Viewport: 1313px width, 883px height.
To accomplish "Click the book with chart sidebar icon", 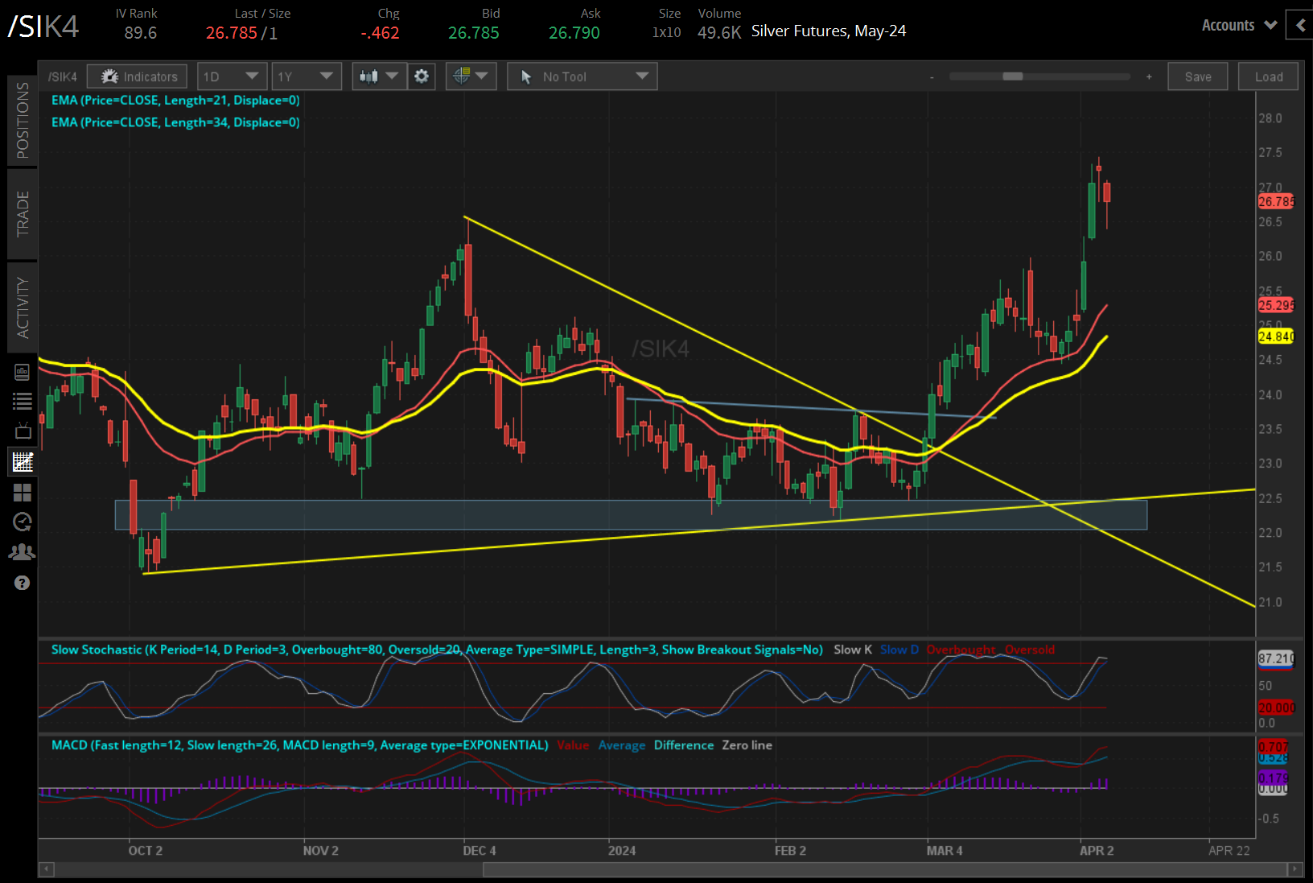I will (23, 372).
